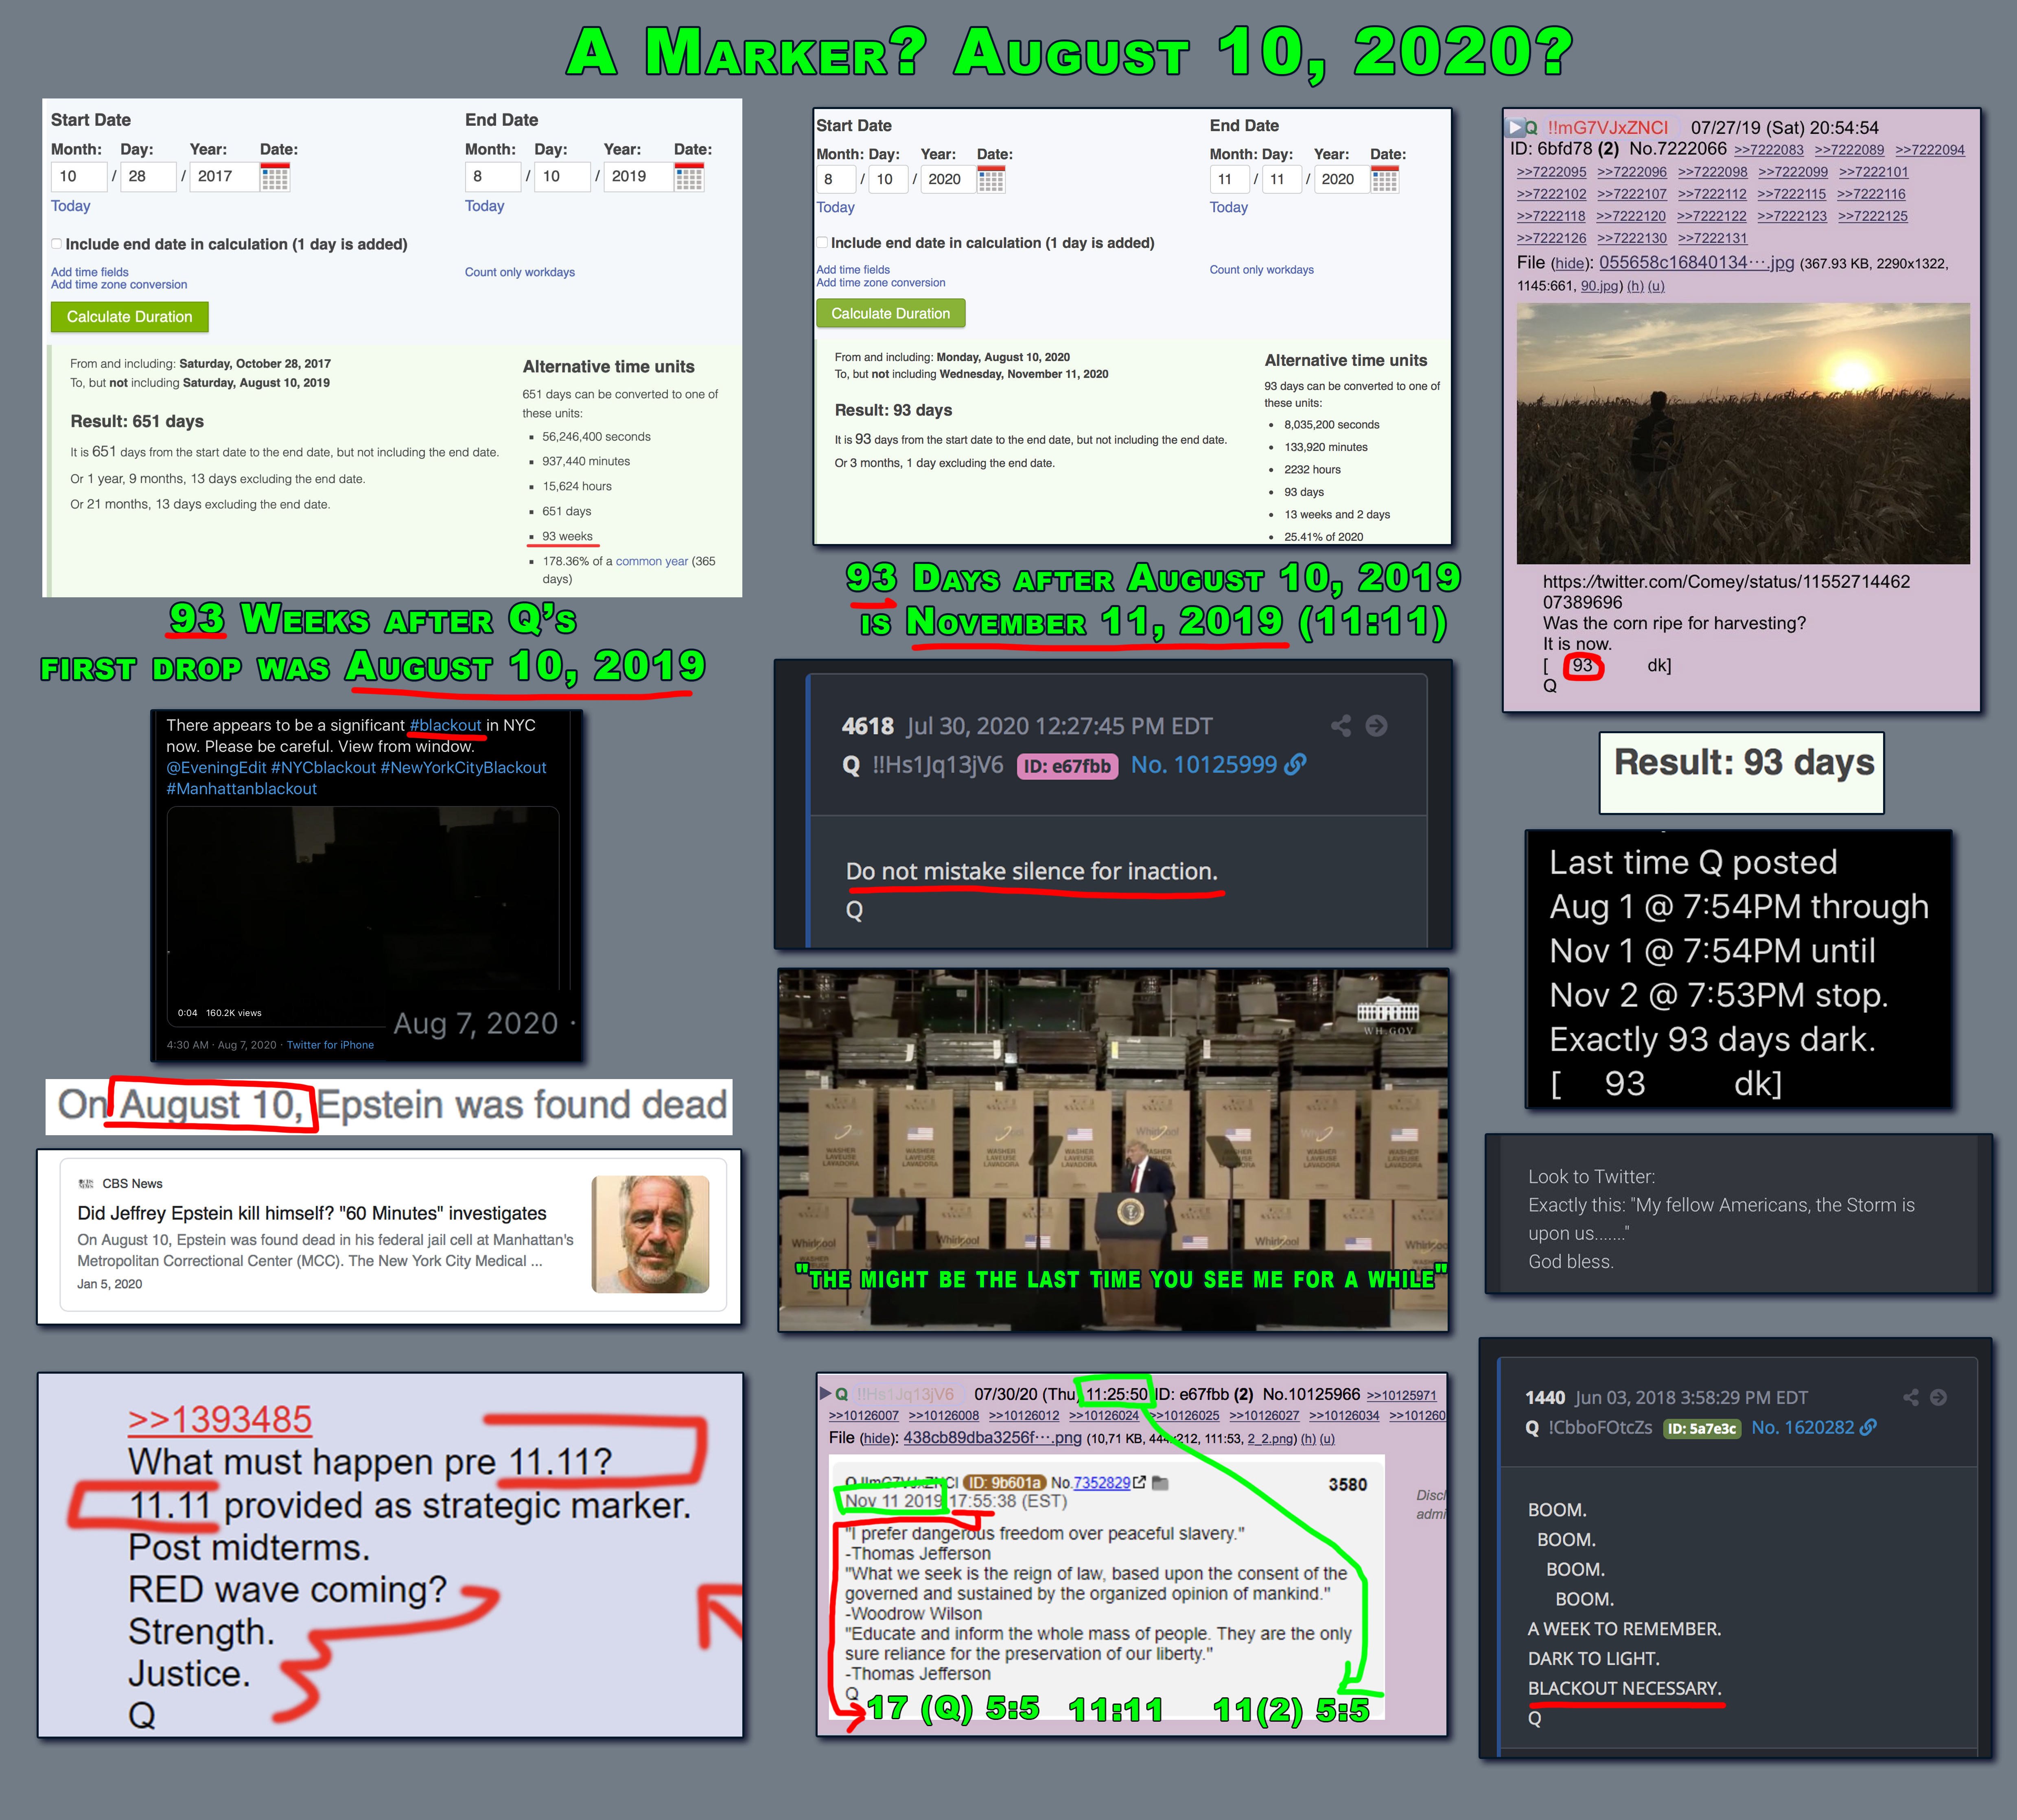Screen dimensions: 2017x1820
Task: Click ID: 9b601a badge in post 3580
Action: (x=1004, y=1483)
